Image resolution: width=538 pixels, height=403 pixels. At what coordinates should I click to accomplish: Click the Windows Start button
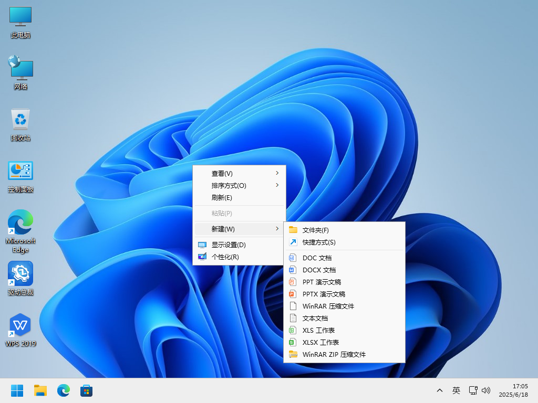(x=17, y=390)
